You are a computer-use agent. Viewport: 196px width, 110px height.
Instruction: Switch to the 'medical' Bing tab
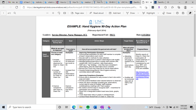click(86, 2)
